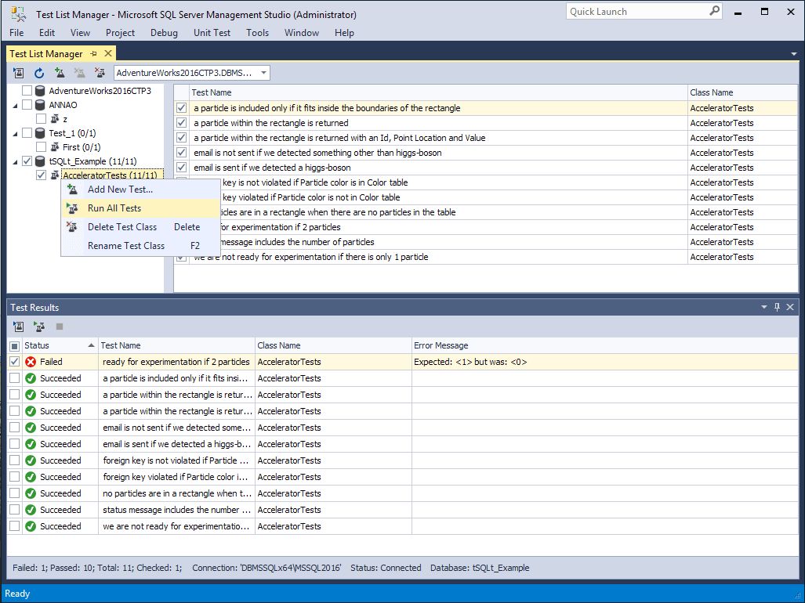Choose Add New Test... context menu item
Image resolution: width=805 pixels, height=603 pixels.
pyautogui.click(x=140, y=190)
